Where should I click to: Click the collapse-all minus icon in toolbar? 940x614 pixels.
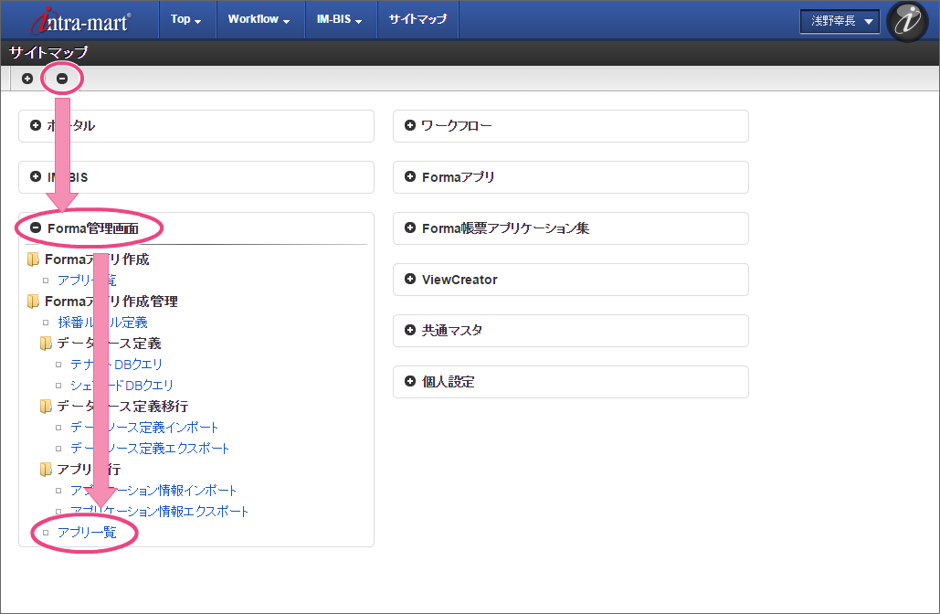62,79
